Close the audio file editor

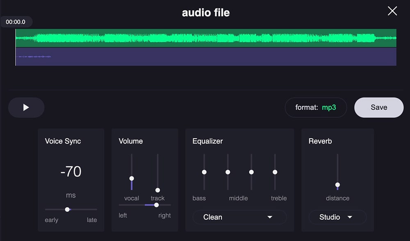[x=392, y=11]
